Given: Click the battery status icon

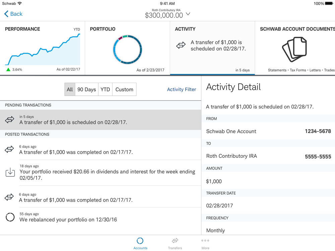Looking at the screenshot, I should [329, 3].
